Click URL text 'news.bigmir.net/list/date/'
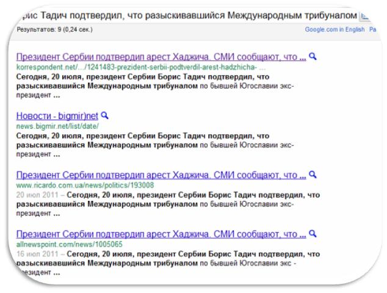 pos(57,126)
